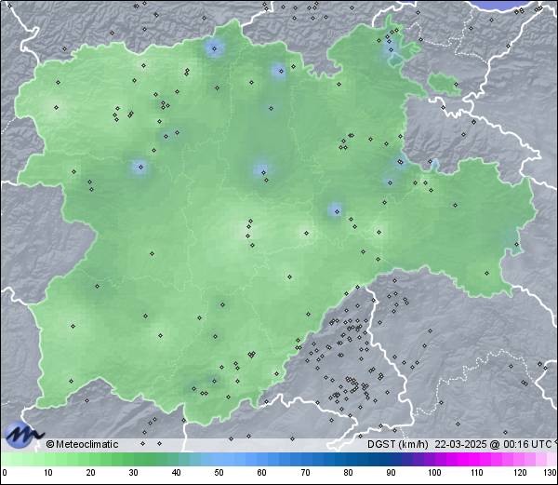The image size is (558, 485).
Task: Click the legend value 60
Action: click(x=262, y=473)
